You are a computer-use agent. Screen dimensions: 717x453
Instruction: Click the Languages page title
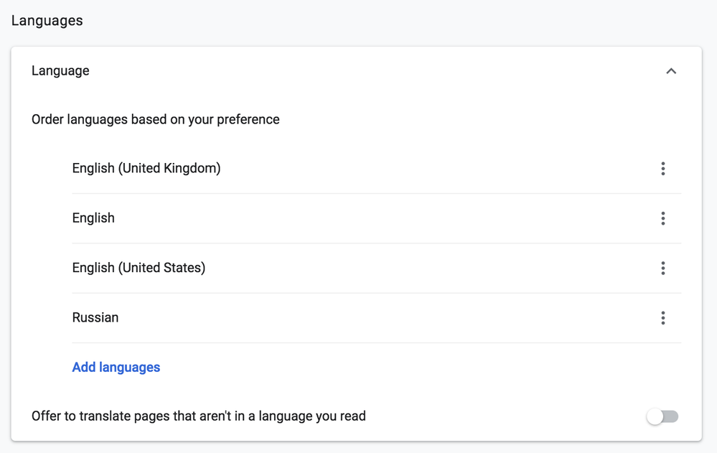tap(46, 20)
